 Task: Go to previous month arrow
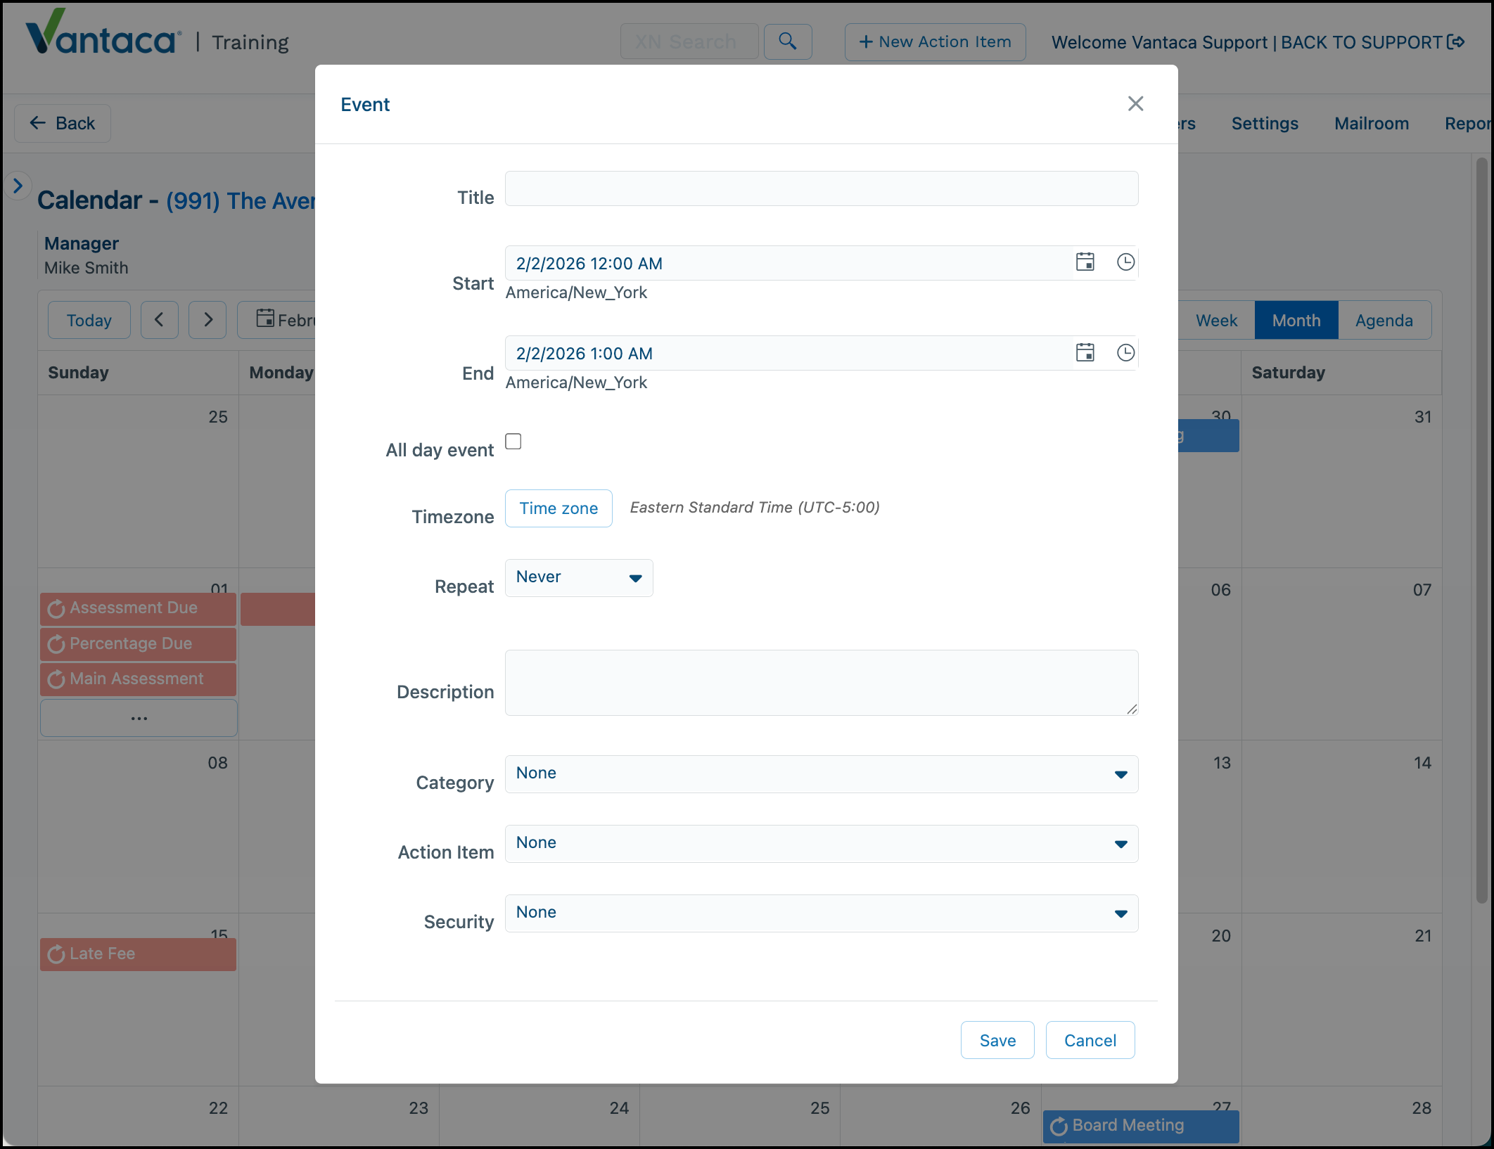(159, 320)
